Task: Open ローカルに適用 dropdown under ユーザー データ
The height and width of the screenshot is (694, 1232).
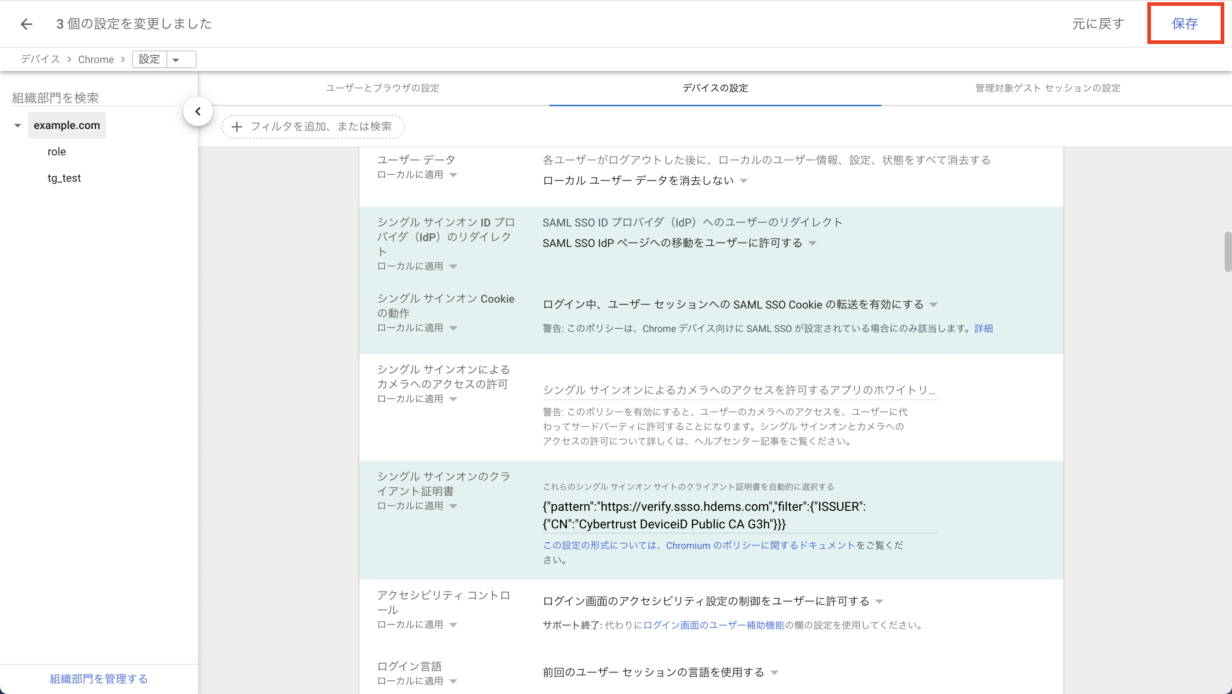Action: [x=417, y=174]
